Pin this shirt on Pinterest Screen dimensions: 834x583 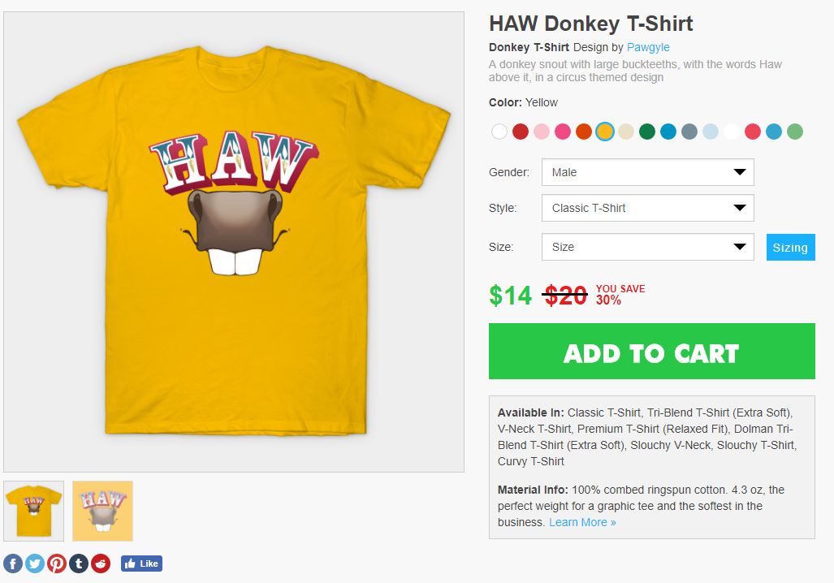click(x=57, y=564)
